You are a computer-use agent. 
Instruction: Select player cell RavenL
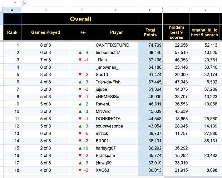coord(117,104)
